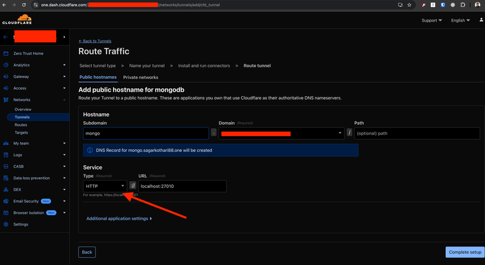The width and height of the screenshot is (485, 265).
Task: Click the Subdomain input field
Action: click(x=146, y=133)
